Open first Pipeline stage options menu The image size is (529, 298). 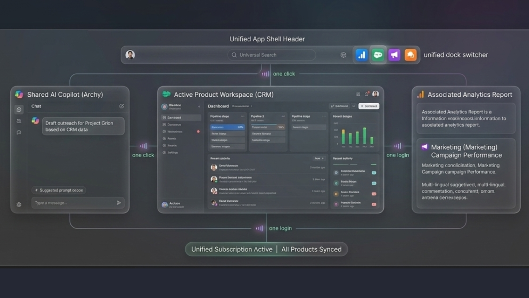click(242, 116)
